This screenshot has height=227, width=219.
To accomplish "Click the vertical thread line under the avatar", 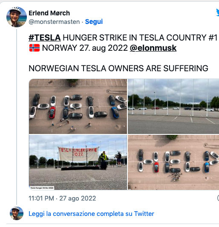I will click(17, 116).
